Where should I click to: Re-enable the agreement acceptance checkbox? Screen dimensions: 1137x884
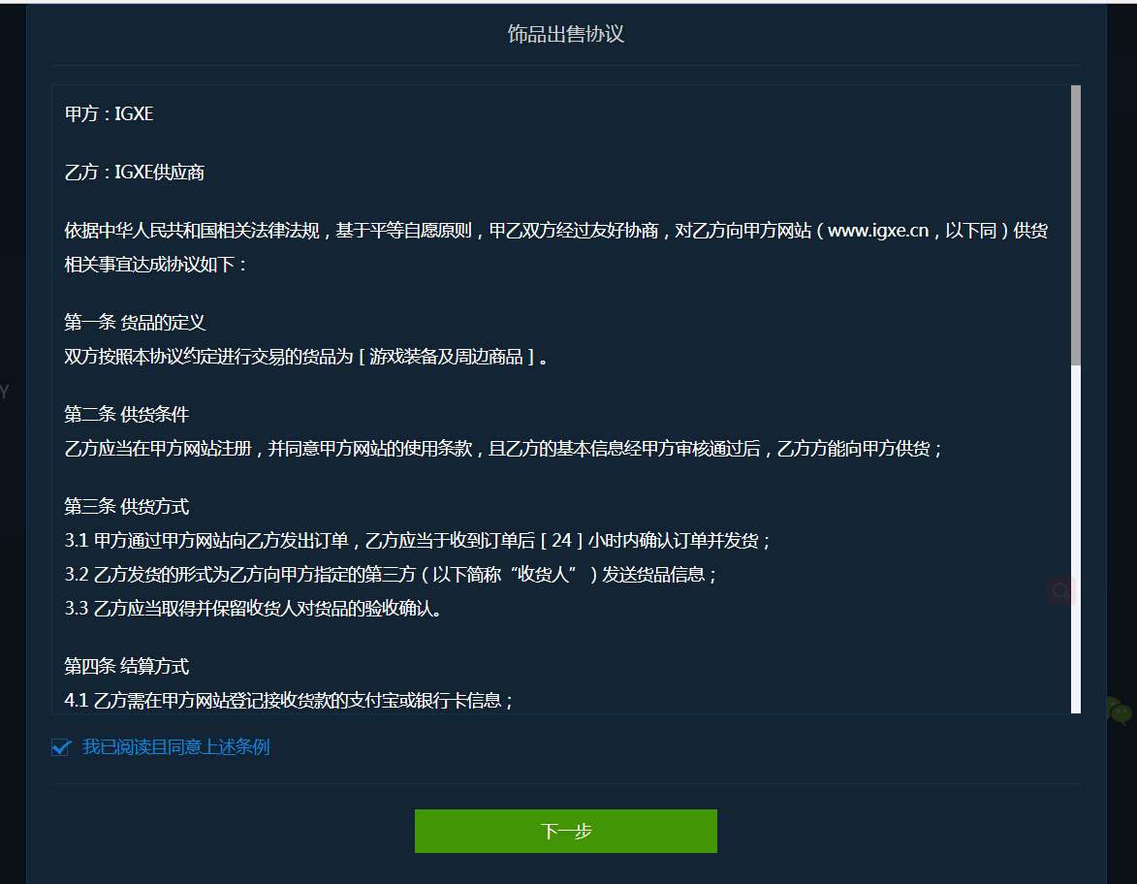click(61, 746)
